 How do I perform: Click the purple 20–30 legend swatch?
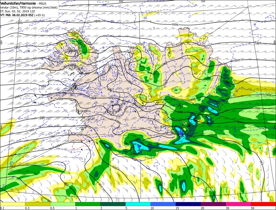(x=213, y=204)
